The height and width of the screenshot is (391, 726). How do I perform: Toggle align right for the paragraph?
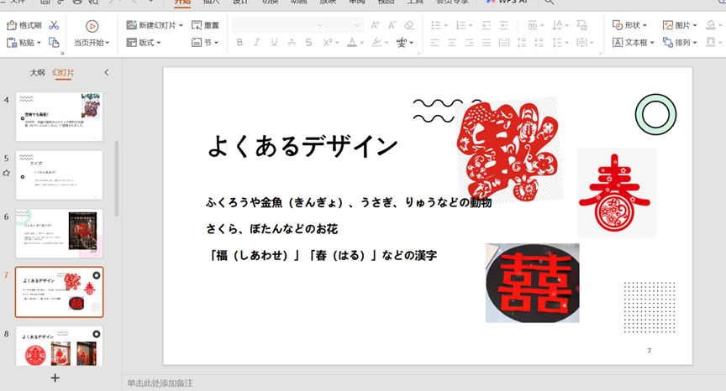(x=469, y=43)
